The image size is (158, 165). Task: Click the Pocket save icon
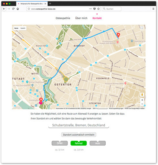point(94,9)
